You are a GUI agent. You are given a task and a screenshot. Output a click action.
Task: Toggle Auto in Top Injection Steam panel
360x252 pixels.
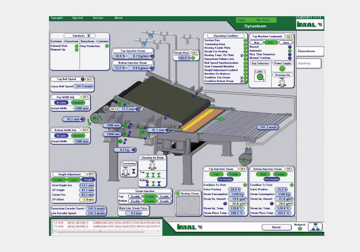[x=216, y=174]
